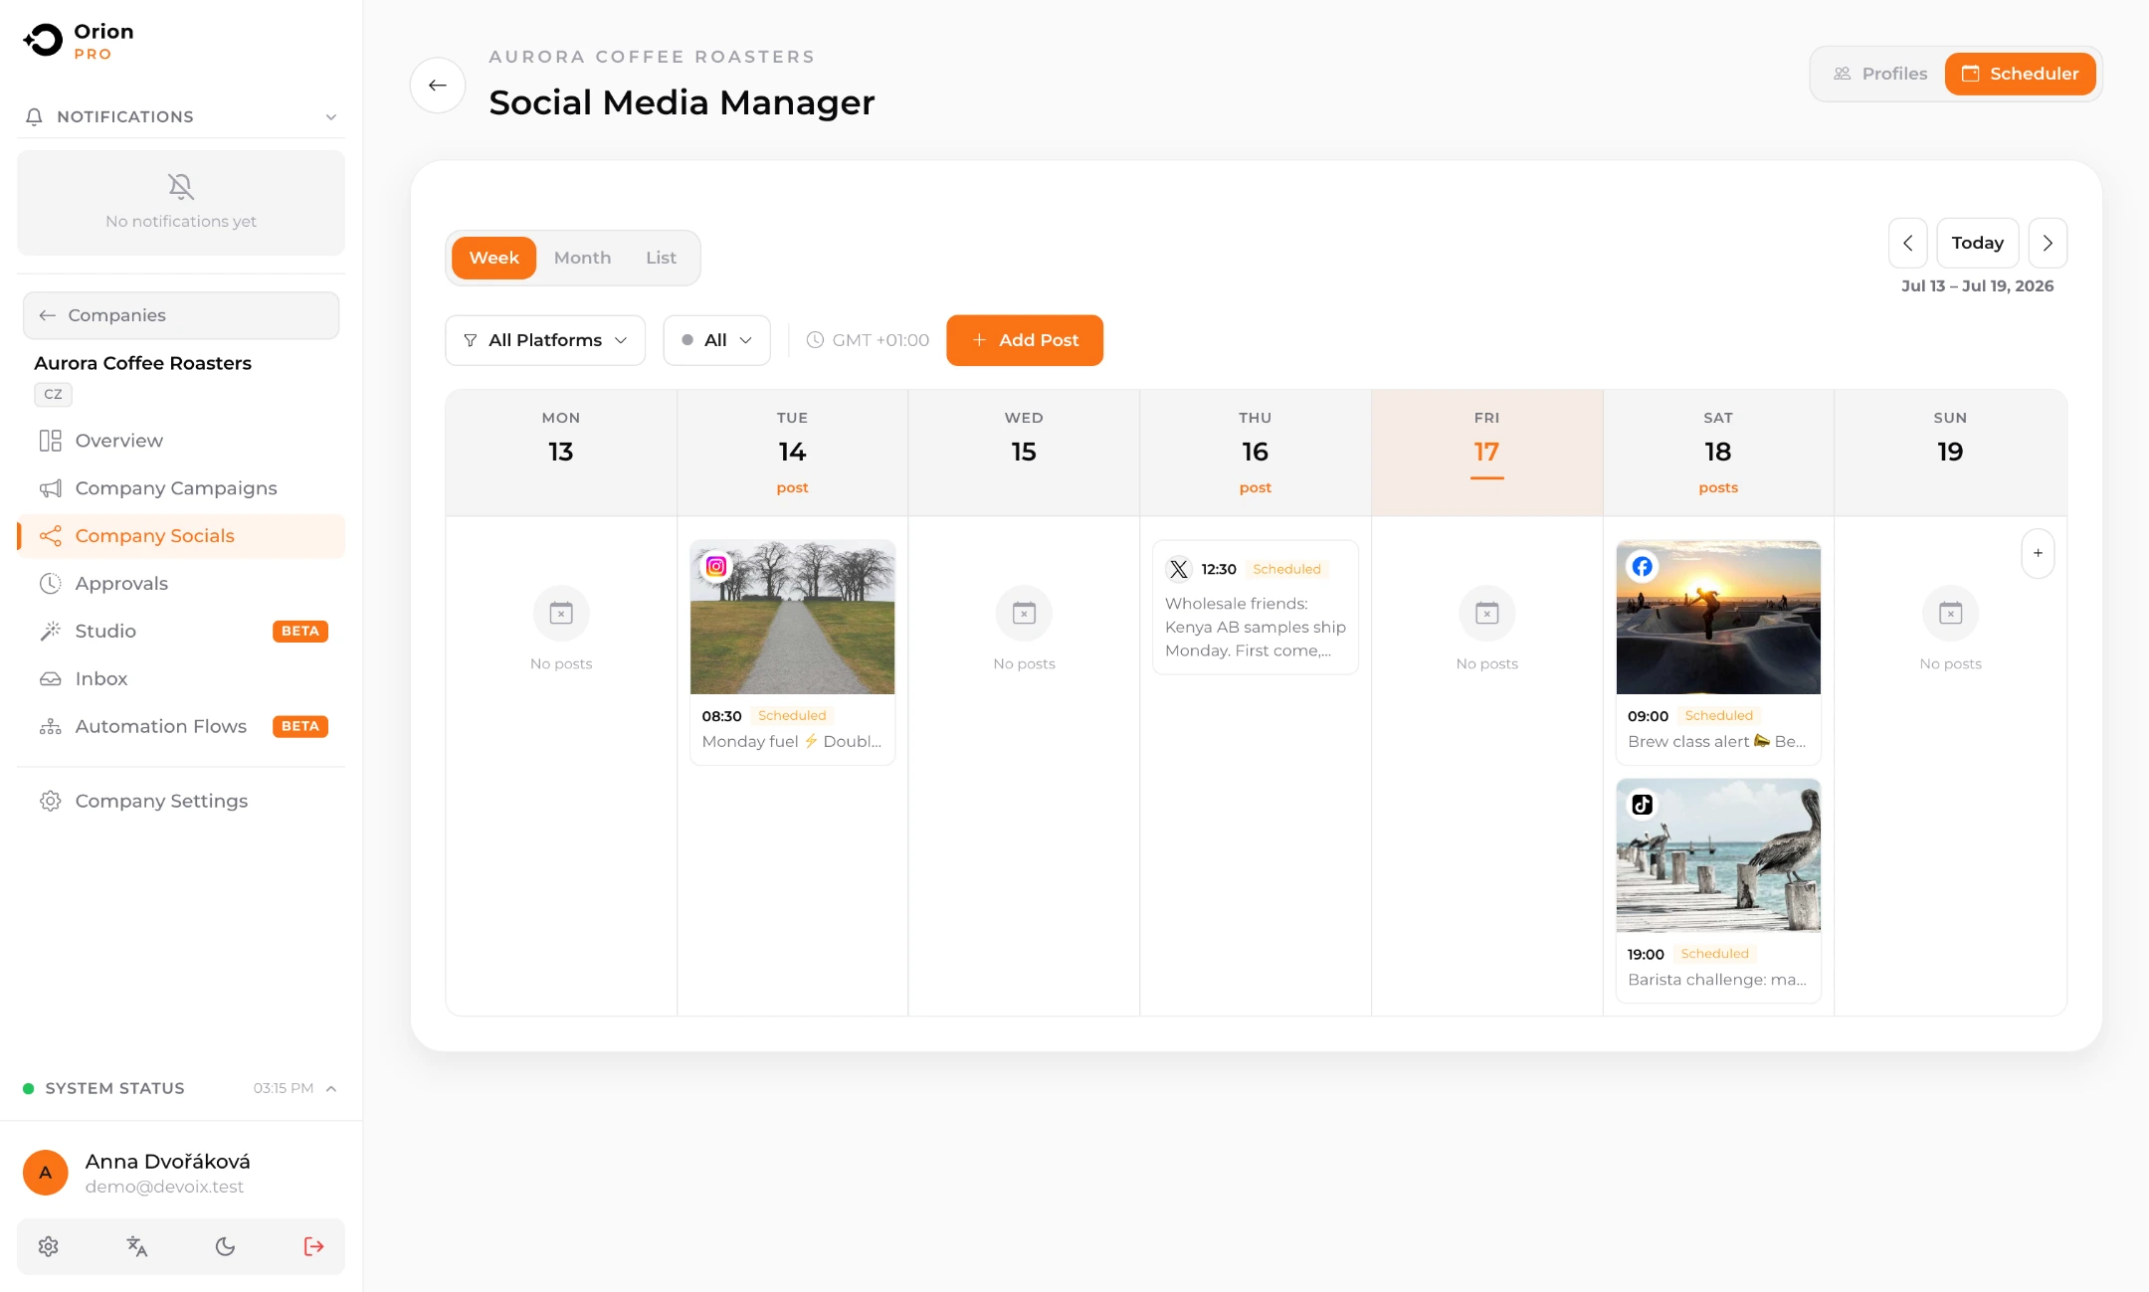Click the empty calendar icon on Friday
Image resolution: width=2149 pixels, height=1292 pixels.
1487,613
